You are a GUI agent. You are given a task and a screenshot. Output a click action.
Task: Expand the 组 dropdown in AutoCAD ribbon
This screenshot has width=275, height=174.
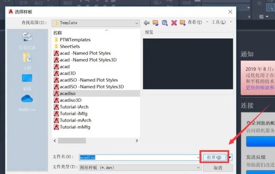pos(264,17)
